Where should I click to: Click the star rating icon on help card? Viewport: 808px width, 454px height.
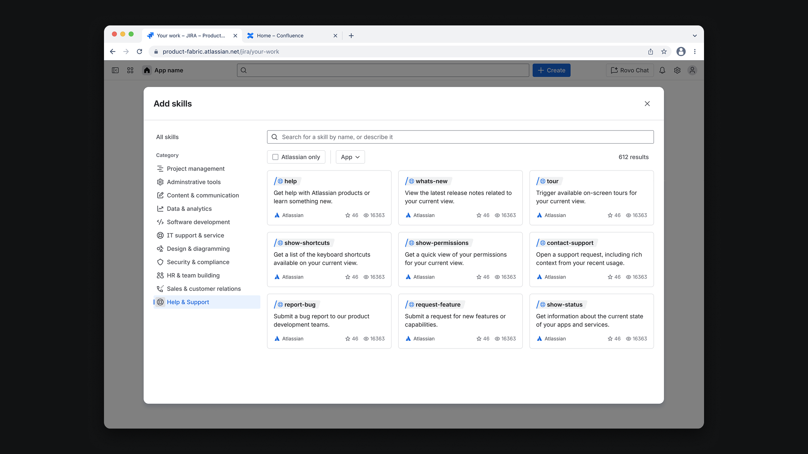[x=348, y=215]
